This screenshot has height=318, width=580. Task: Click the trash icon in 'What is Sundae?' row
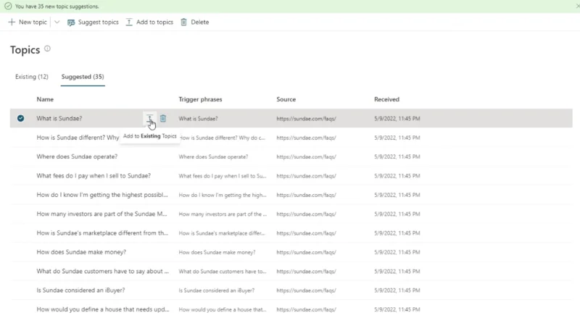[163, 118]
